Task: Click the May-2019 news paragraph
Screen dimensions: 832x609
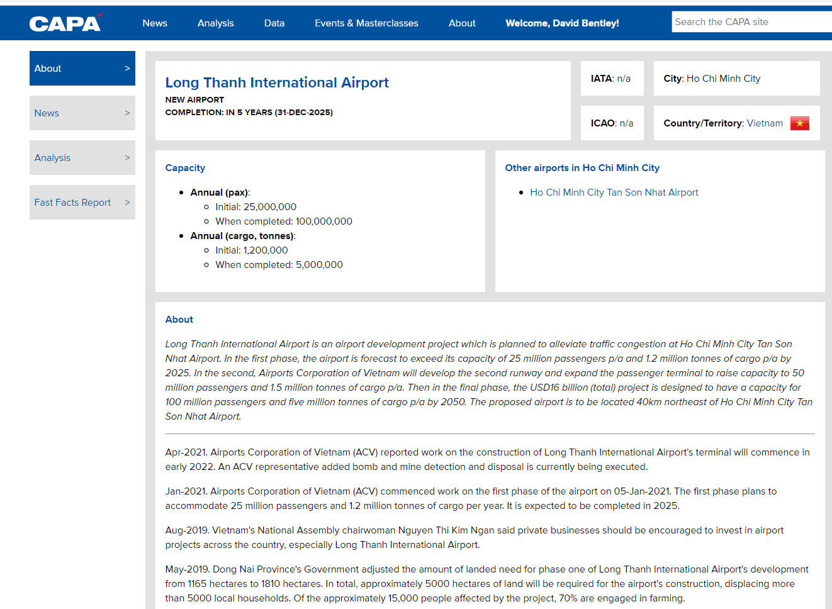Action: (x=487, y=584)
